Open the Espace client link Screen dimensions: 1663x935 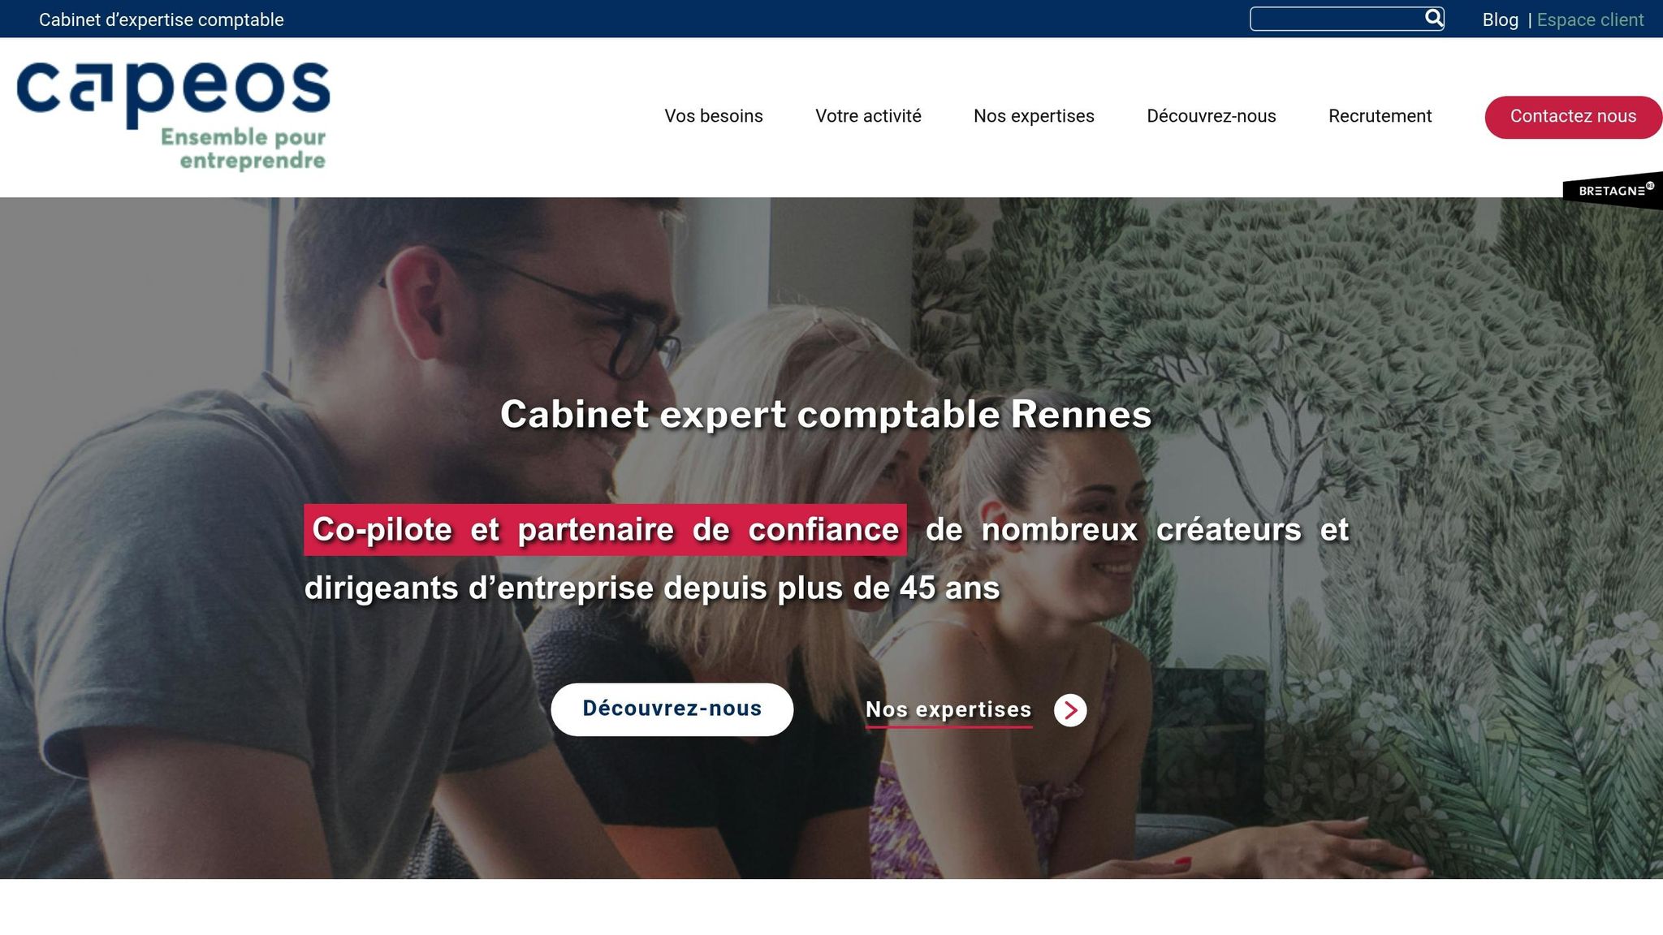[1590, 19]
